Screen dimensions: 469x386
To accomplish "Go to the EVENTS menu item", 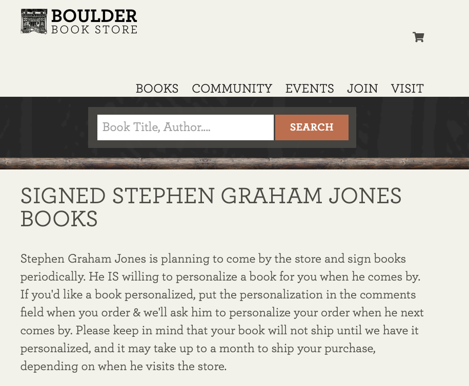I will click(310, 89).
